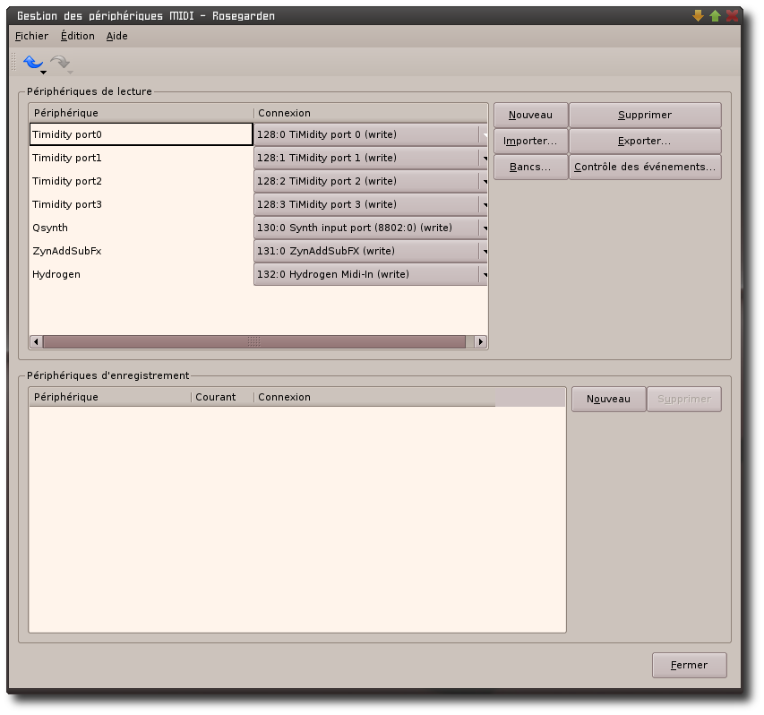
Task: Open the Fichier menu
Action: (31, 36)
